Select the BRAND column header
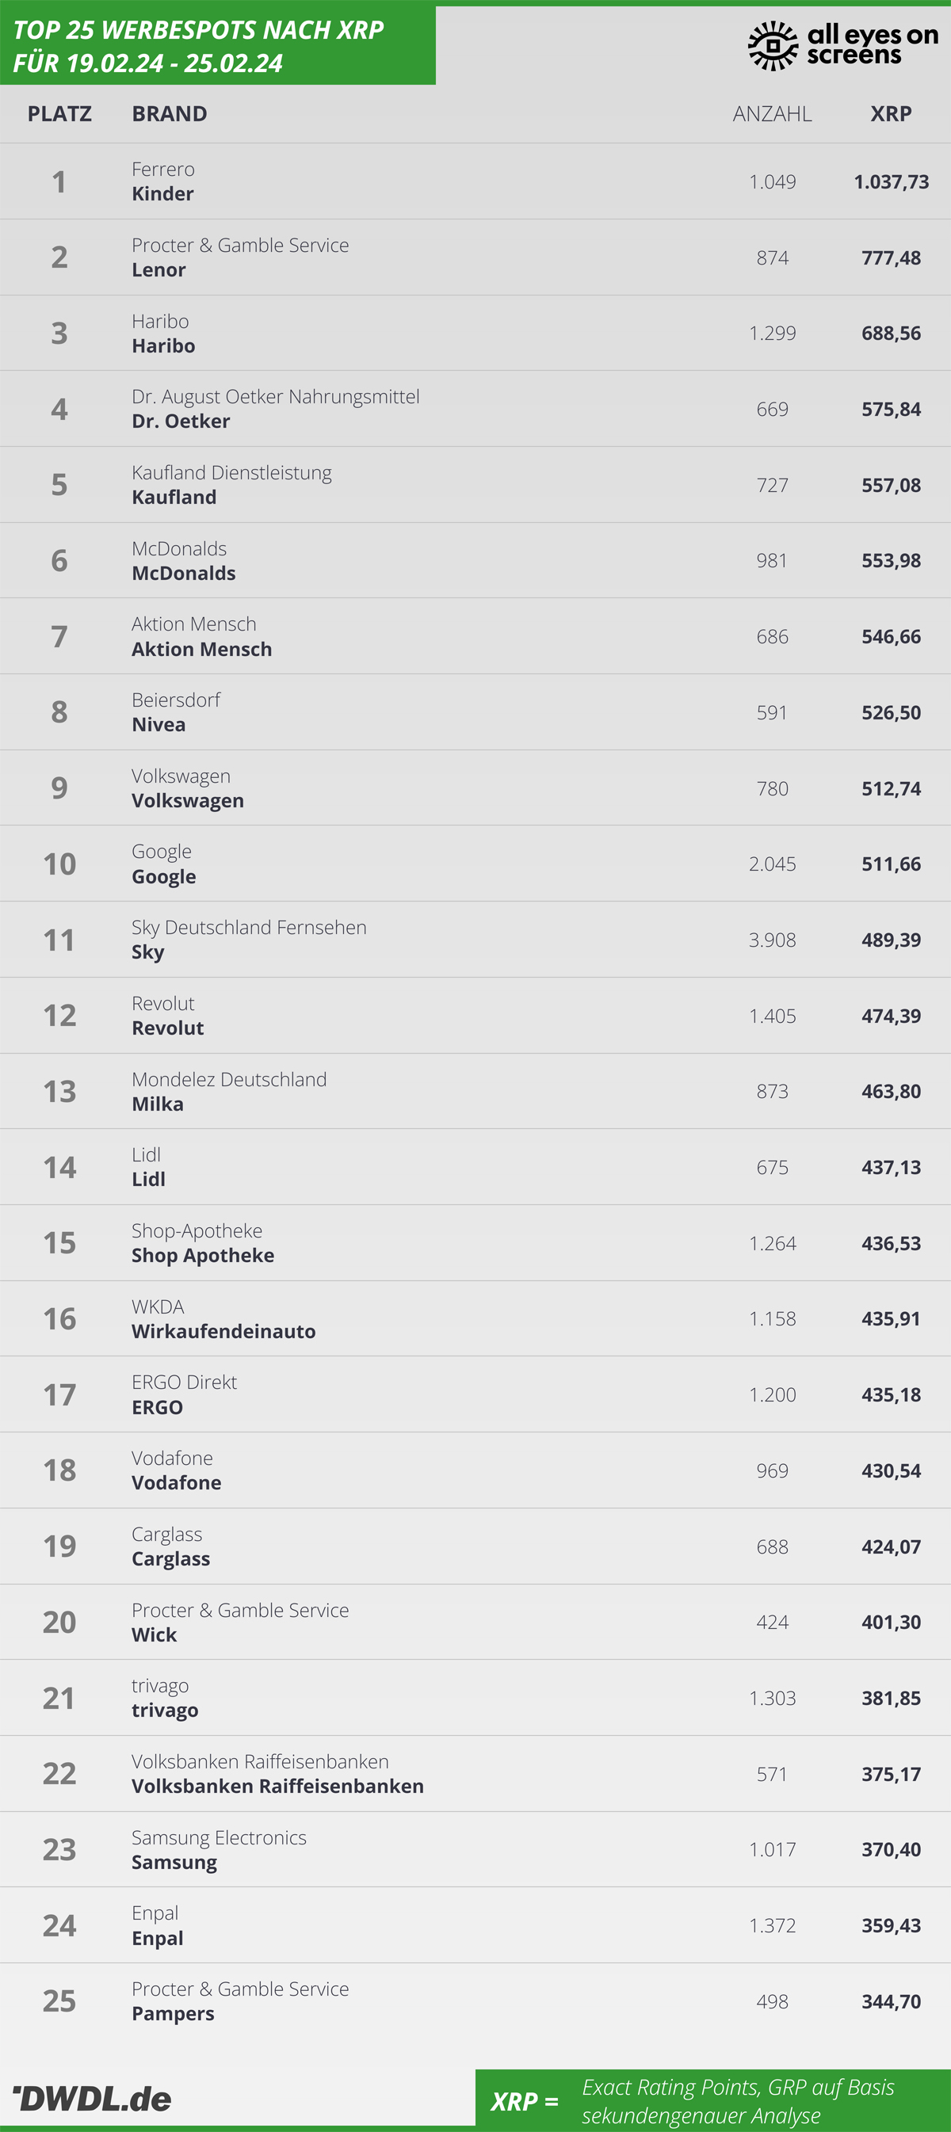 coord(170,114)
